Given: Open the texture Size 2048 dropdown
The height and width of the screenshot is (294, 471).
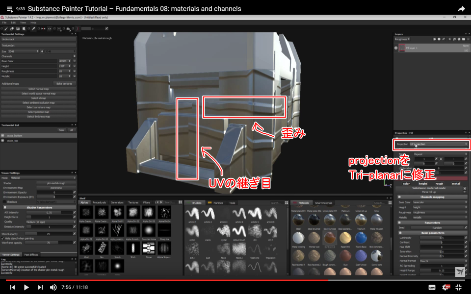Looking at the screenshot, I should tap(24, 51).
